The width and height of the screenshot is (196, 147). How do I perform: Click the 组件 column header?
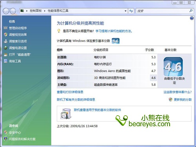60,50
